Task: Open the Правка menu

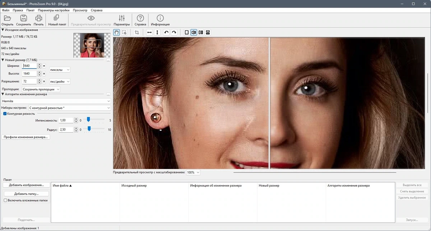Action: [x=18, y=10]
